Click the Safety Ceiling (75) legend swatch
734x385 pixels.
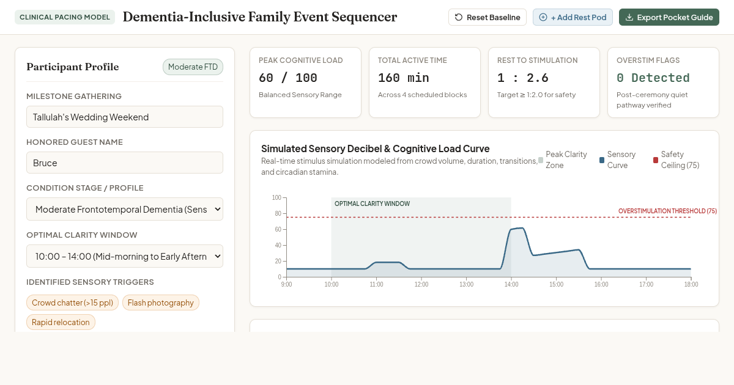[656, 160]
